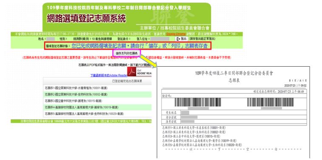
Task: Click the green footer address bar
Action: (x=81, y=121)
